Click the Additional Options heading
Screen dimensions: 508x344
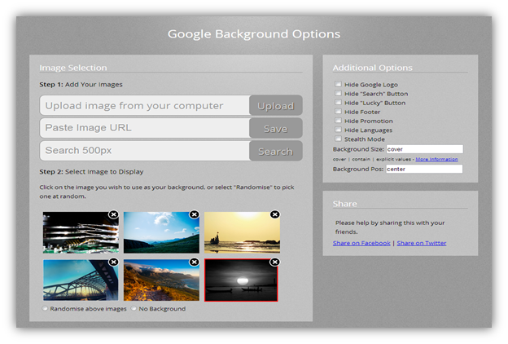click(x=373, y=68)
